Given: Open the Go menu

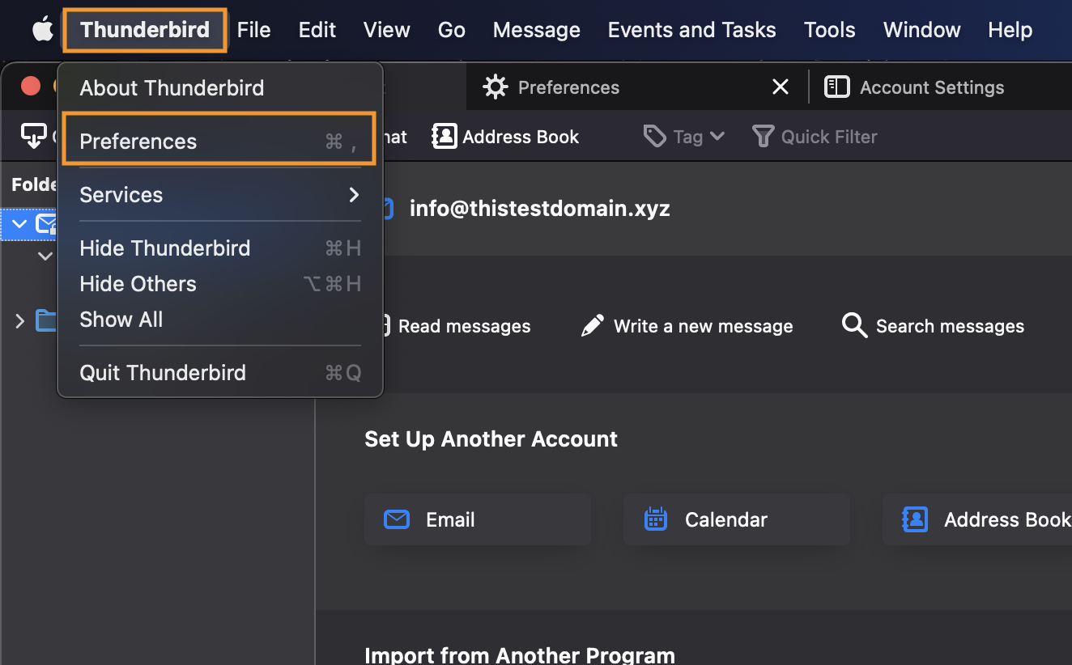Looking at the screenshot, I should tap(451, 31).
